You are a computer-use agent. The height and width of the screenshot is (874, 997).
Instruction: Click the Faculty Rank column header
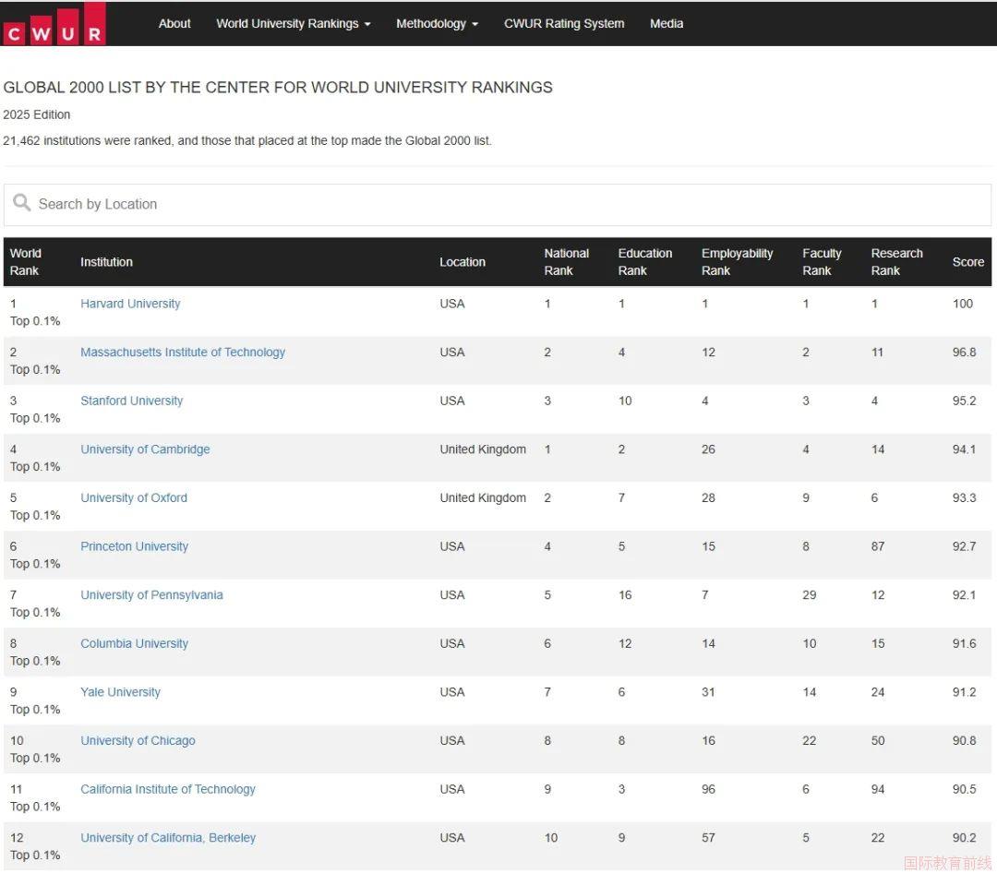pyautogui.click(x=822, y=262)
